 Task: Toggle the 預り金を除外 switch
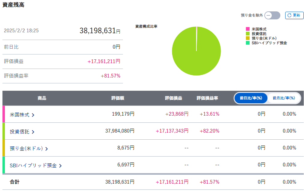(272, 15)
